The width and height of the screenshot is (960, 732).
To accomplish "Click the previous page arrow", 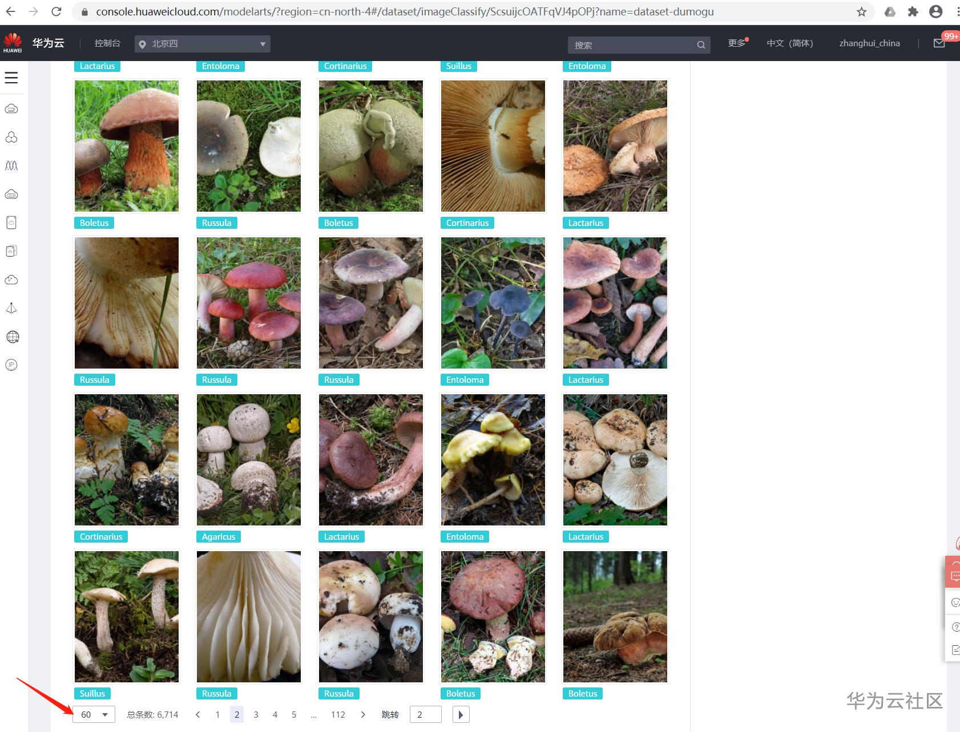I will click(x=198, y=714).
